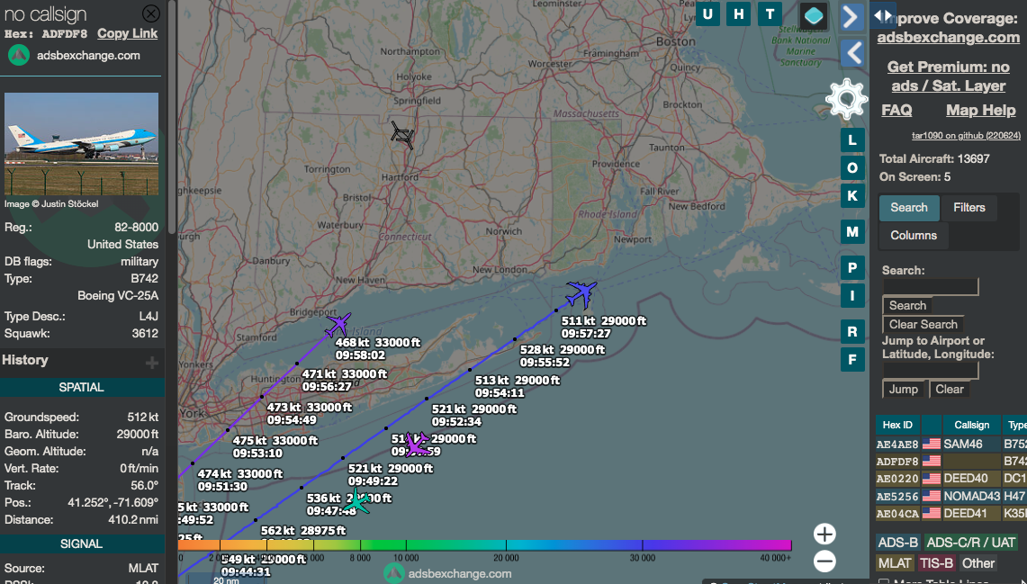Click the Boston label on the map
The image size is (1027, 584).
point(676,41)
